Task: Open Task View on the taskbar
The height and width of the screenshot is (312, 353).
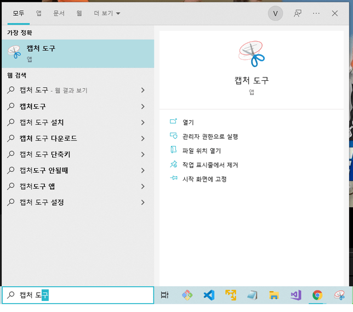Action: point(164,295)
